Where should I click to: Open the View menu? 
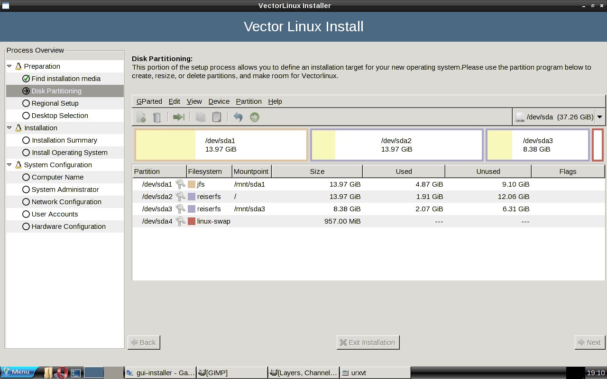point(194,101)
